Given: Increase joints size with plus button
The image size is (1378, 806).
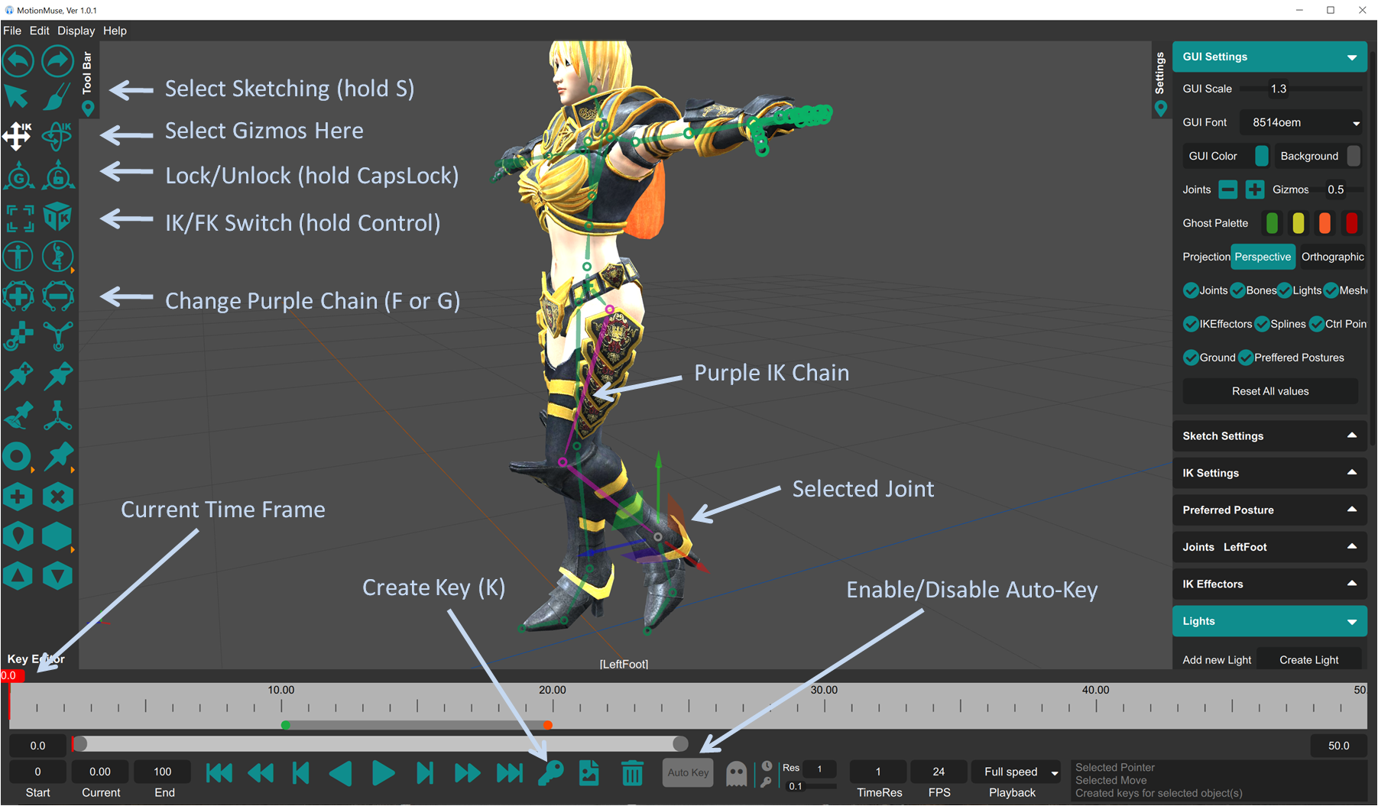Looking at the screenshot, I should coord(1254,189).
